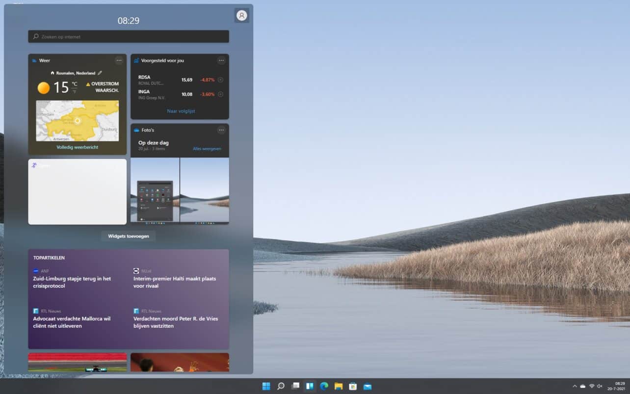
Task: Open Volledig weerbericht in the weather widget
Action: (x=77, y=147)
